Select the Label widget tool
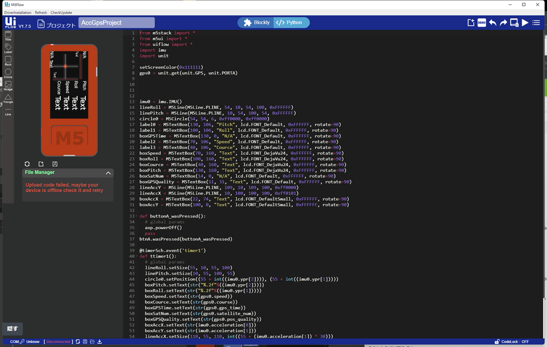The width and height of the screenshot is (547, 347). [8, 48]
